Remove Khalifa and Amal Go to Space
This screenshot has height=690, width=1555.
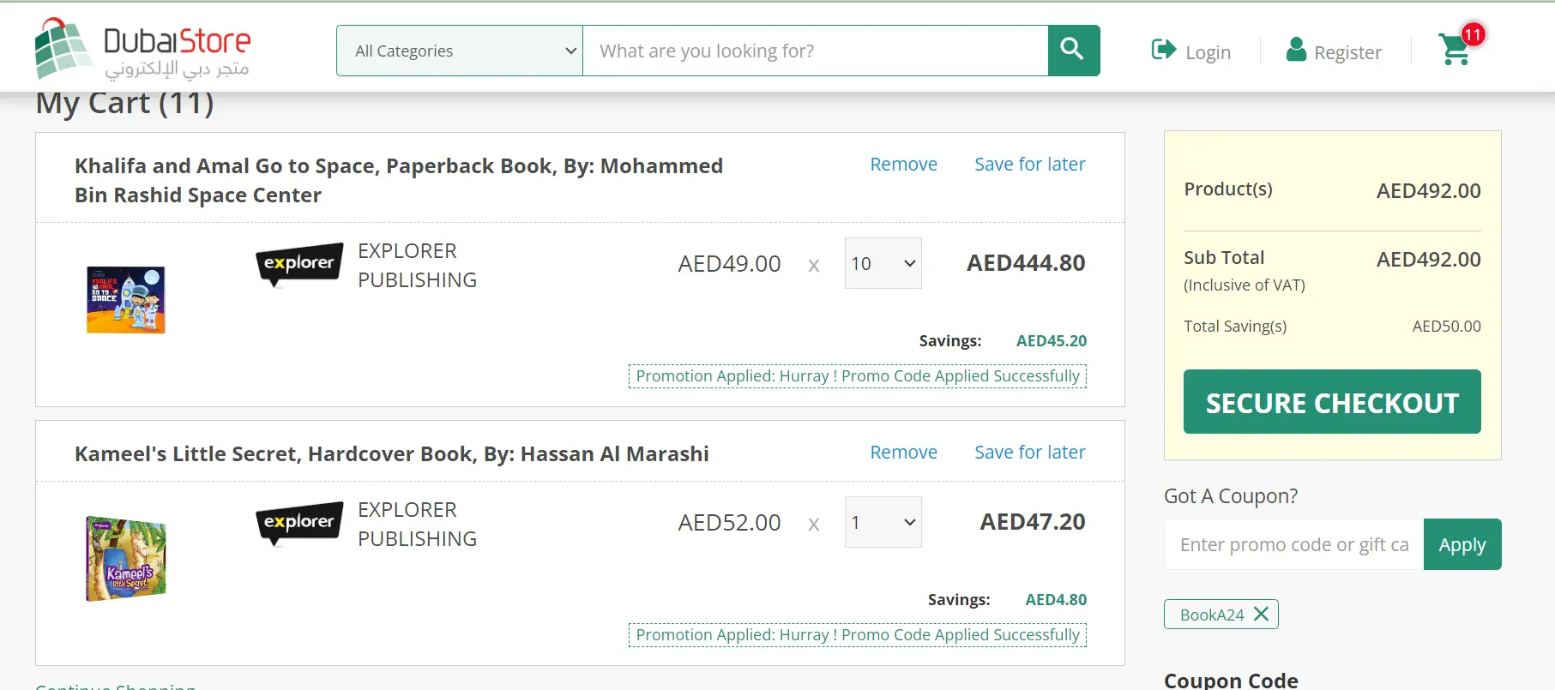[903, 164]
